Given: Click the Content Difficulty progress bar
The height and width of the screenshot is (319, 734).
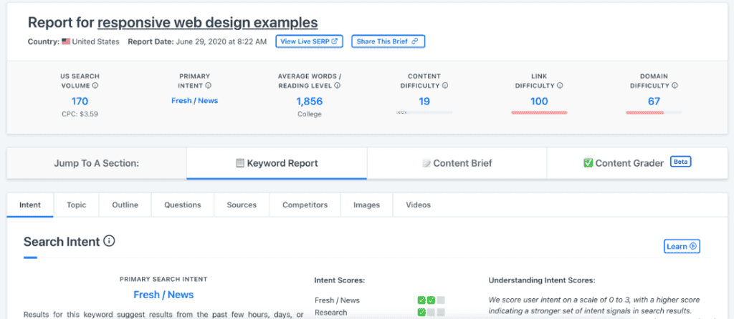Looking at the screenshot, I should coord(424,112).
